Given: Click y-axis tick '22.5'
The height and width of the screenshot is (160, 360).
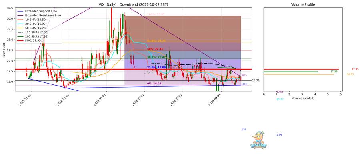Looking at the screenshot, I should coord(10,50).
